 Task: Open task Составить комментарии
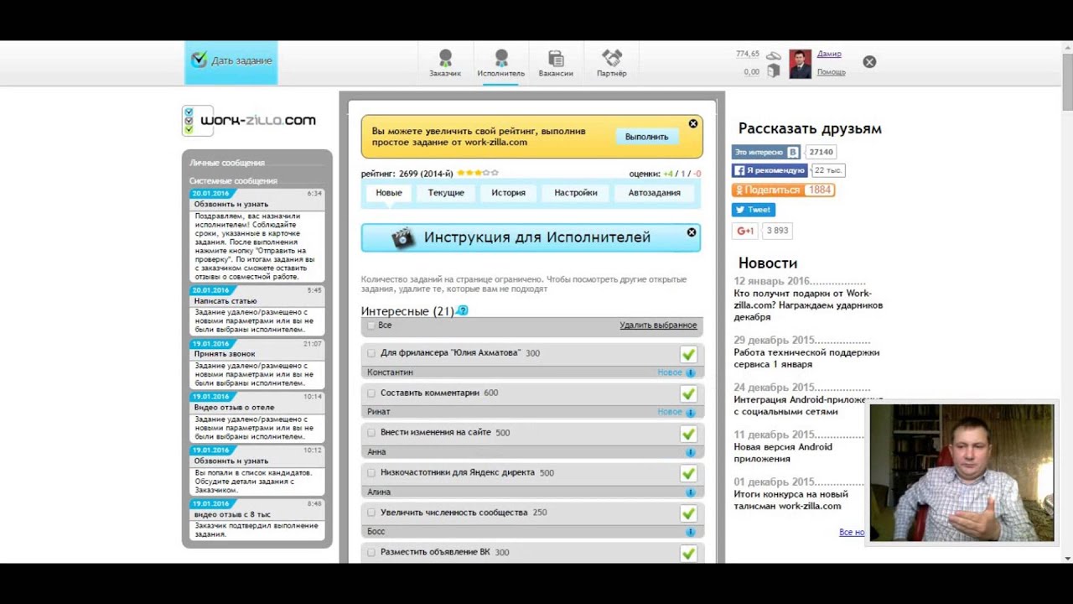[430, 393]
